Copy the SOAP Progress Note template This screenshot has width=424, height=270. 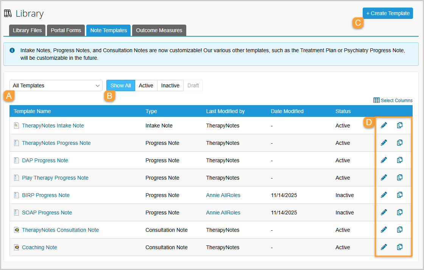400,213
